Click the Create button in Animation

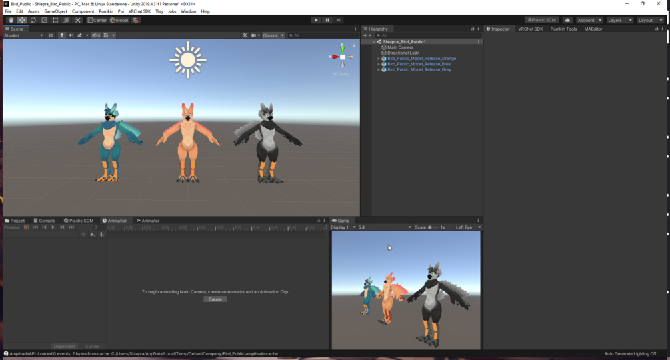coord(215,299)
